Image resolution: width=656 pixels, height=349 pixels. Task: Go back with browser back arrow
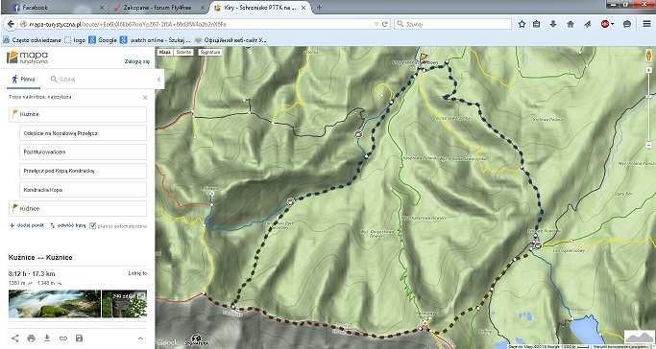[x=11, y=24]
